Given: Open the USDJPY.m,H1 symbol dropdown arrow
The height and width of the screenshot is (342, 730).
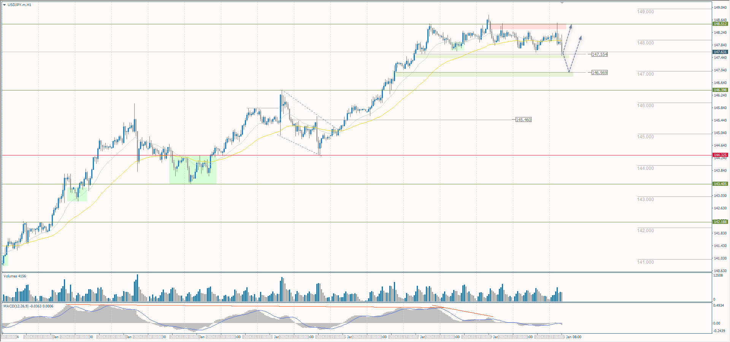Looking at the screenshot, I should pyautogui.click(x=5, y=5).
